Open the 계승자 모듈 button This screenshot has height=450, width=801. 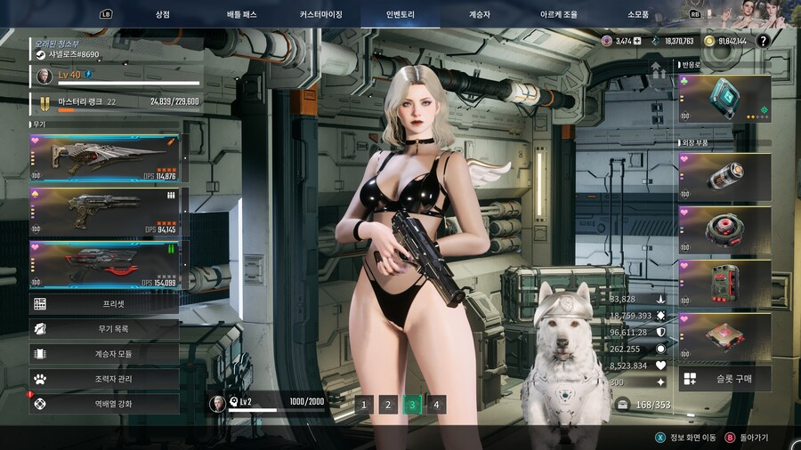[104, 354]
